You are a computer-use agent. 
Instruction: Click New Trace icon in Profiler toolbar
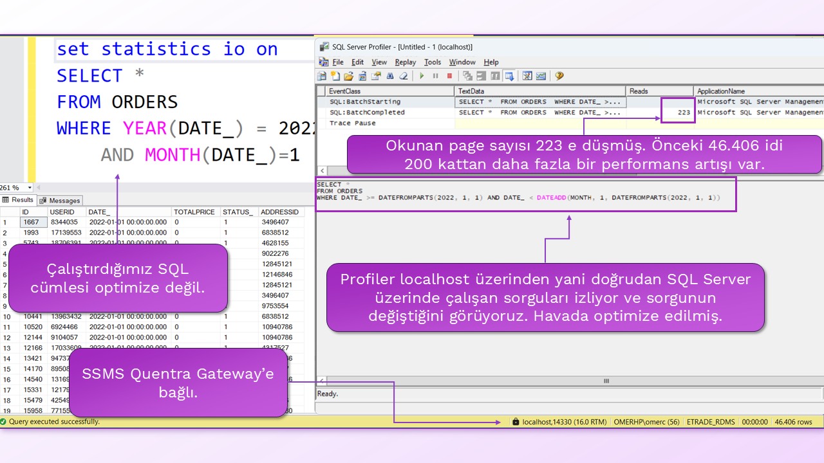point(321,76)
